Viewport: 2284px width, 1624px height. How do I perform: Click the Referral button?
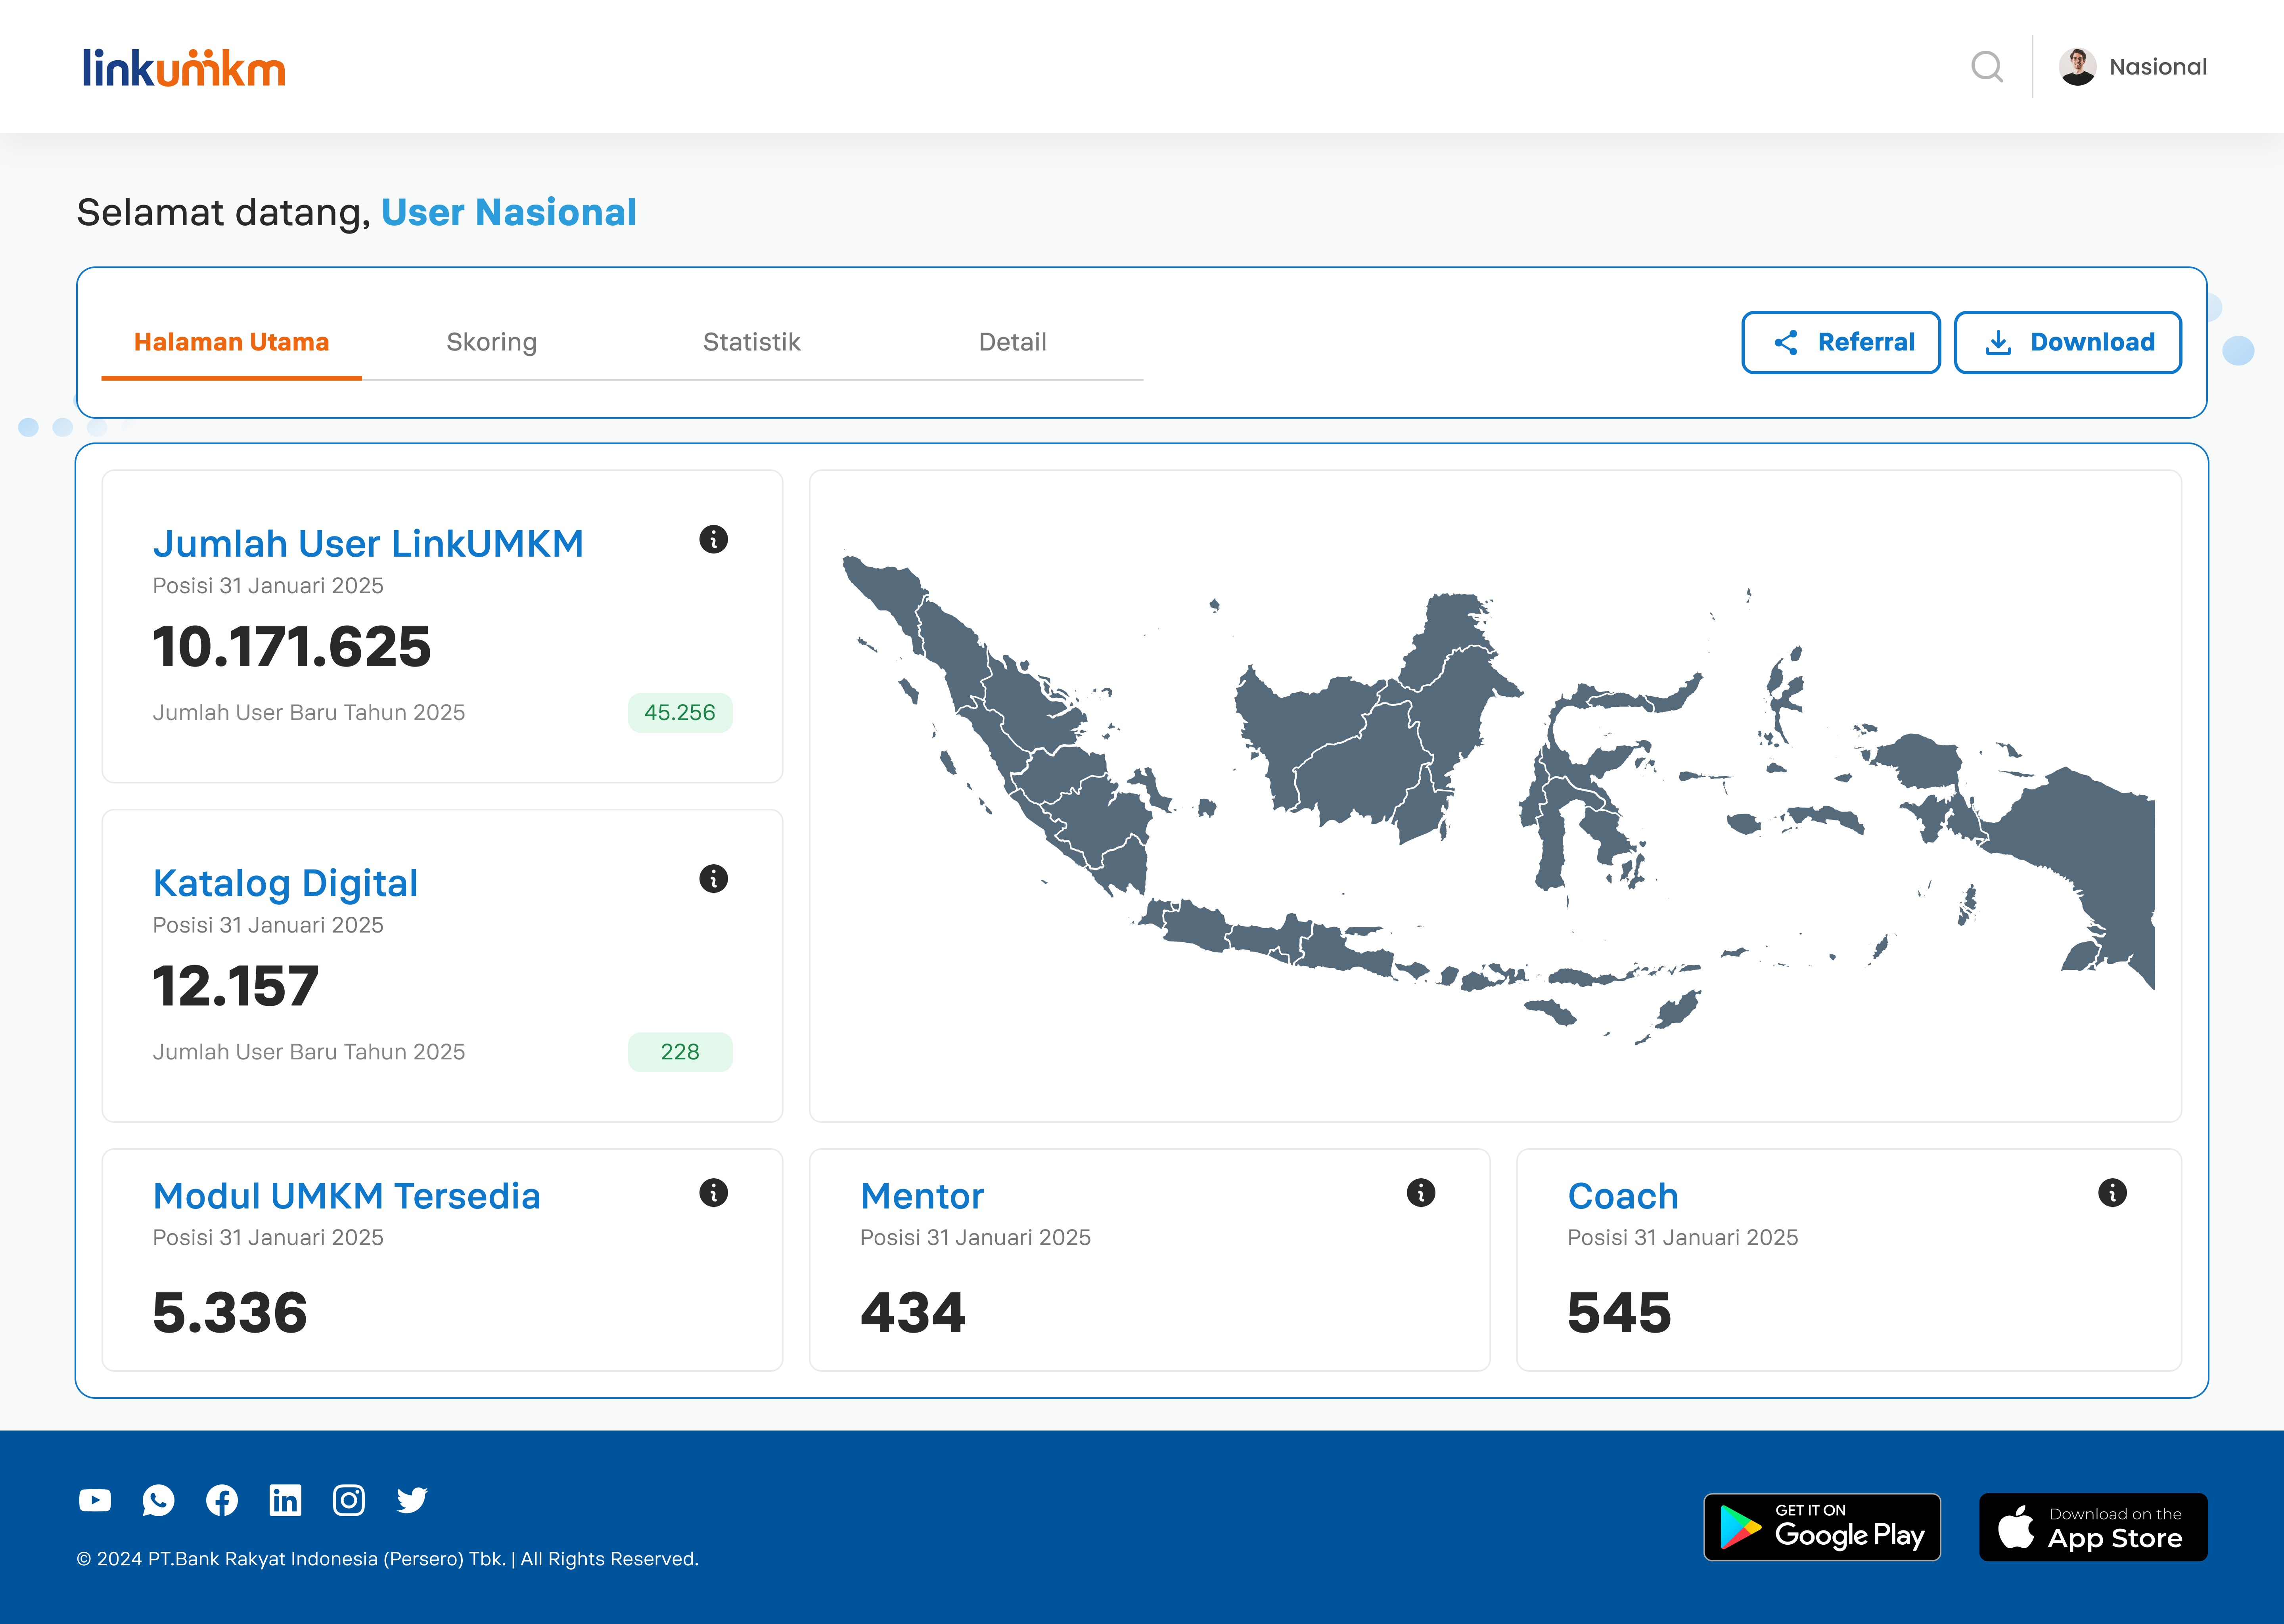(x=1841, y=342)
